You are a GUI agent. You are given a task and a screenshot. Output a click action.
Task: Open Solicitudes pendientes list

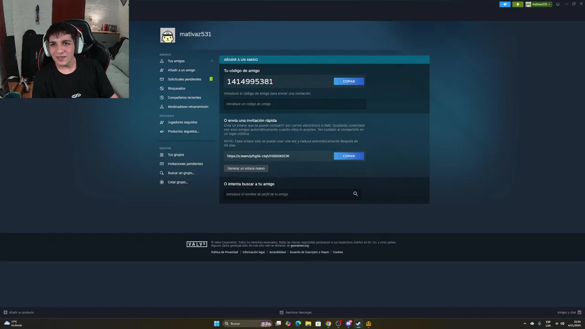184,79
